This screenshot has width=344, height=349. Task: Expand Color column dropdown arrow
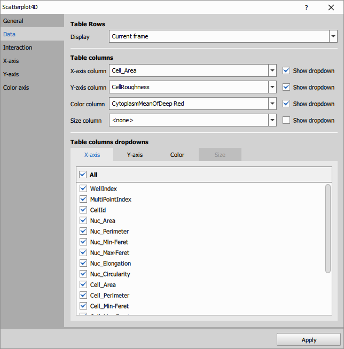tap(272, 104)
